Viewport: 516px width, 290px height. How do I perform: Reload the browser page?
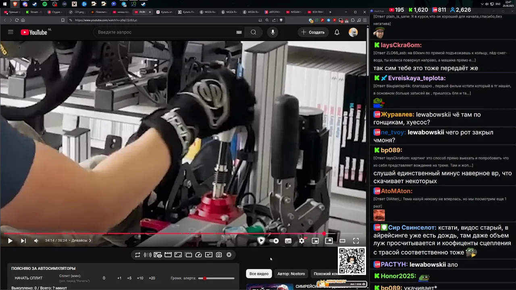pos(17,20)
